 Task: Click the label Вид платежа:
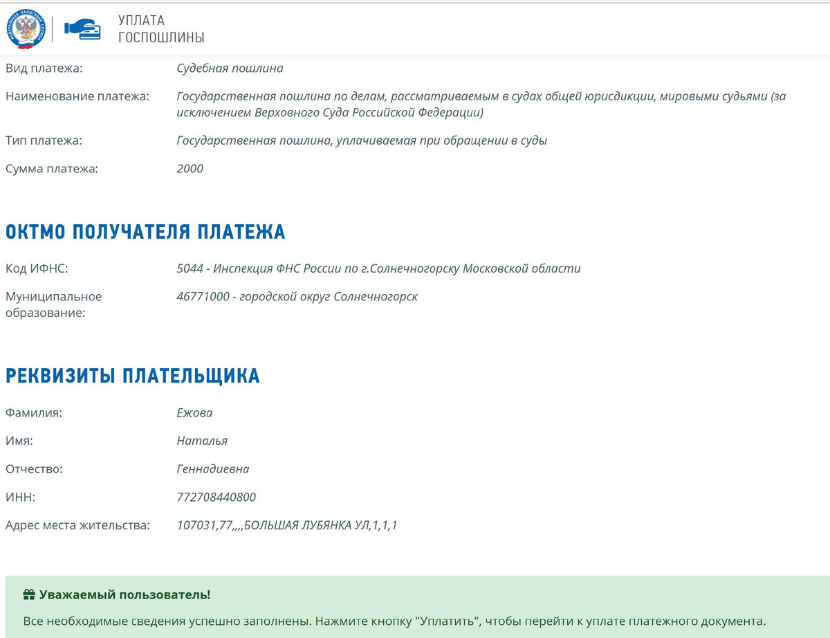click(x=44, y=69)
